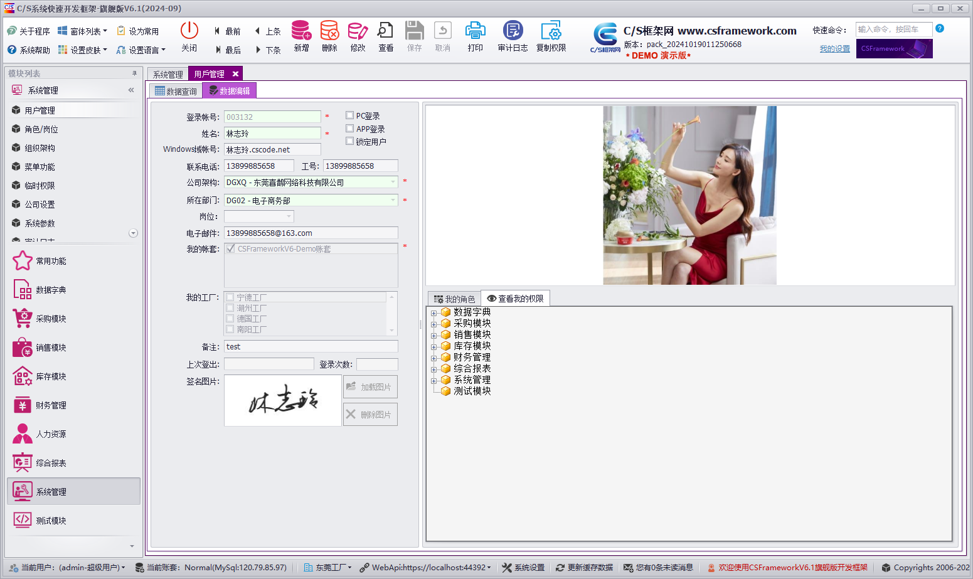Click the 加载图片 button
Viewport: 973px width, 579px height.
click(370, 386)
